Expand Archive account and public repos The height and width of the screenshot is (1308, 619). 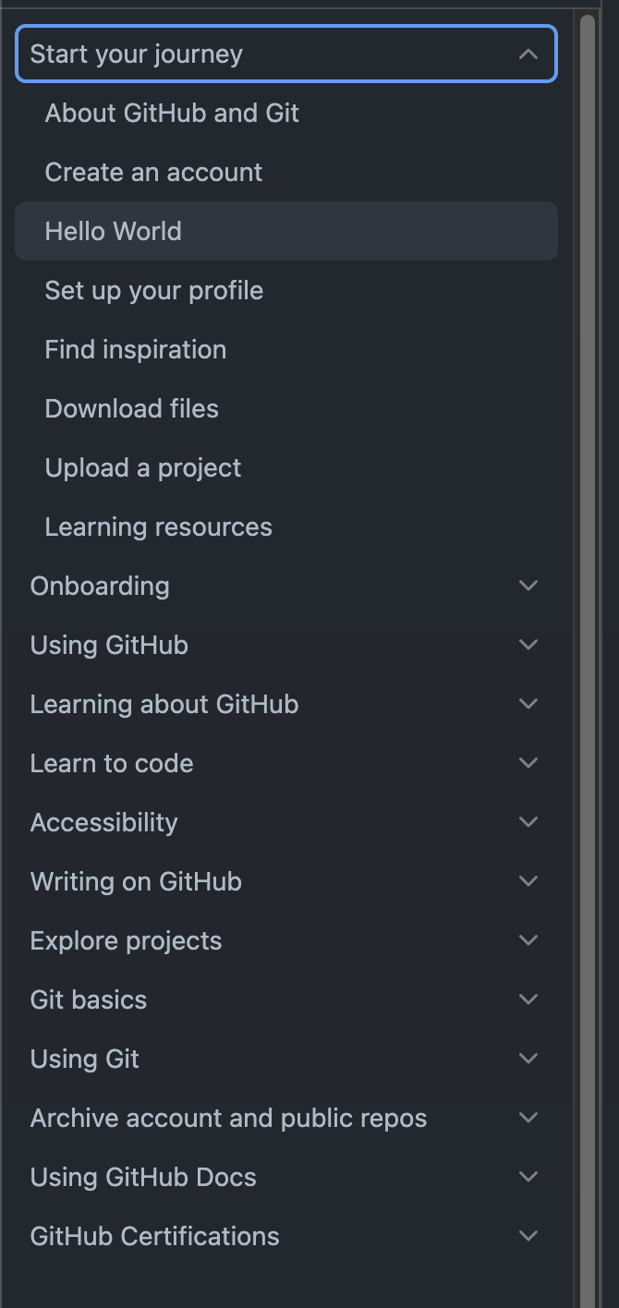coord(528,1118)
